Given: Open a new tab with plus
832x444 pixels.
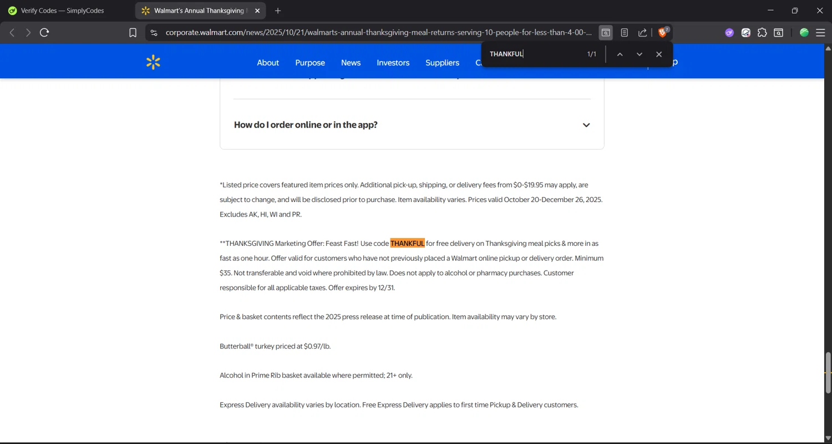Looking at the screenshot, I should tap(278, 11).
